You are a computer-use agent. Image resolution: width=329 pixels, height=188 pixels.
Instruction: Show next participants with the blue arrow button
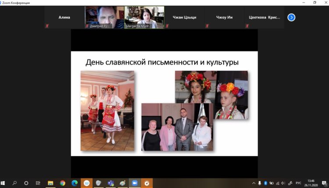click(291, 17)
